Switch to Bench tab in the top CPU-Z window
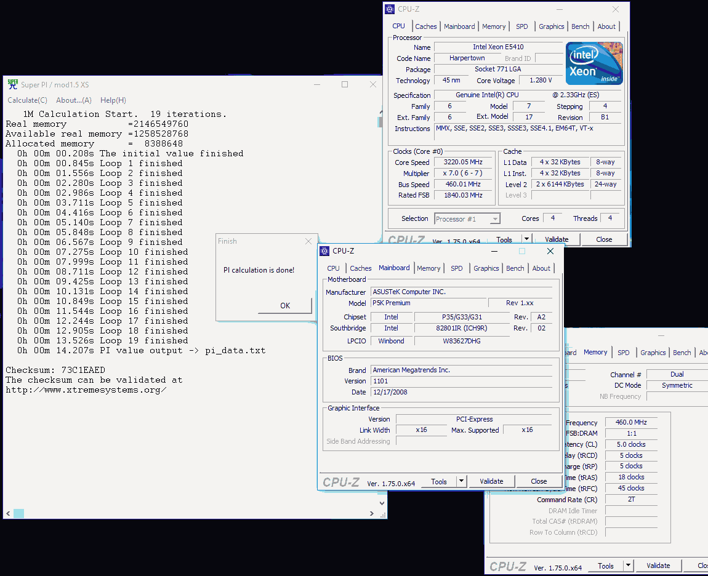The height and width of the screenshot is (576, 708). [x=580, y=26]
